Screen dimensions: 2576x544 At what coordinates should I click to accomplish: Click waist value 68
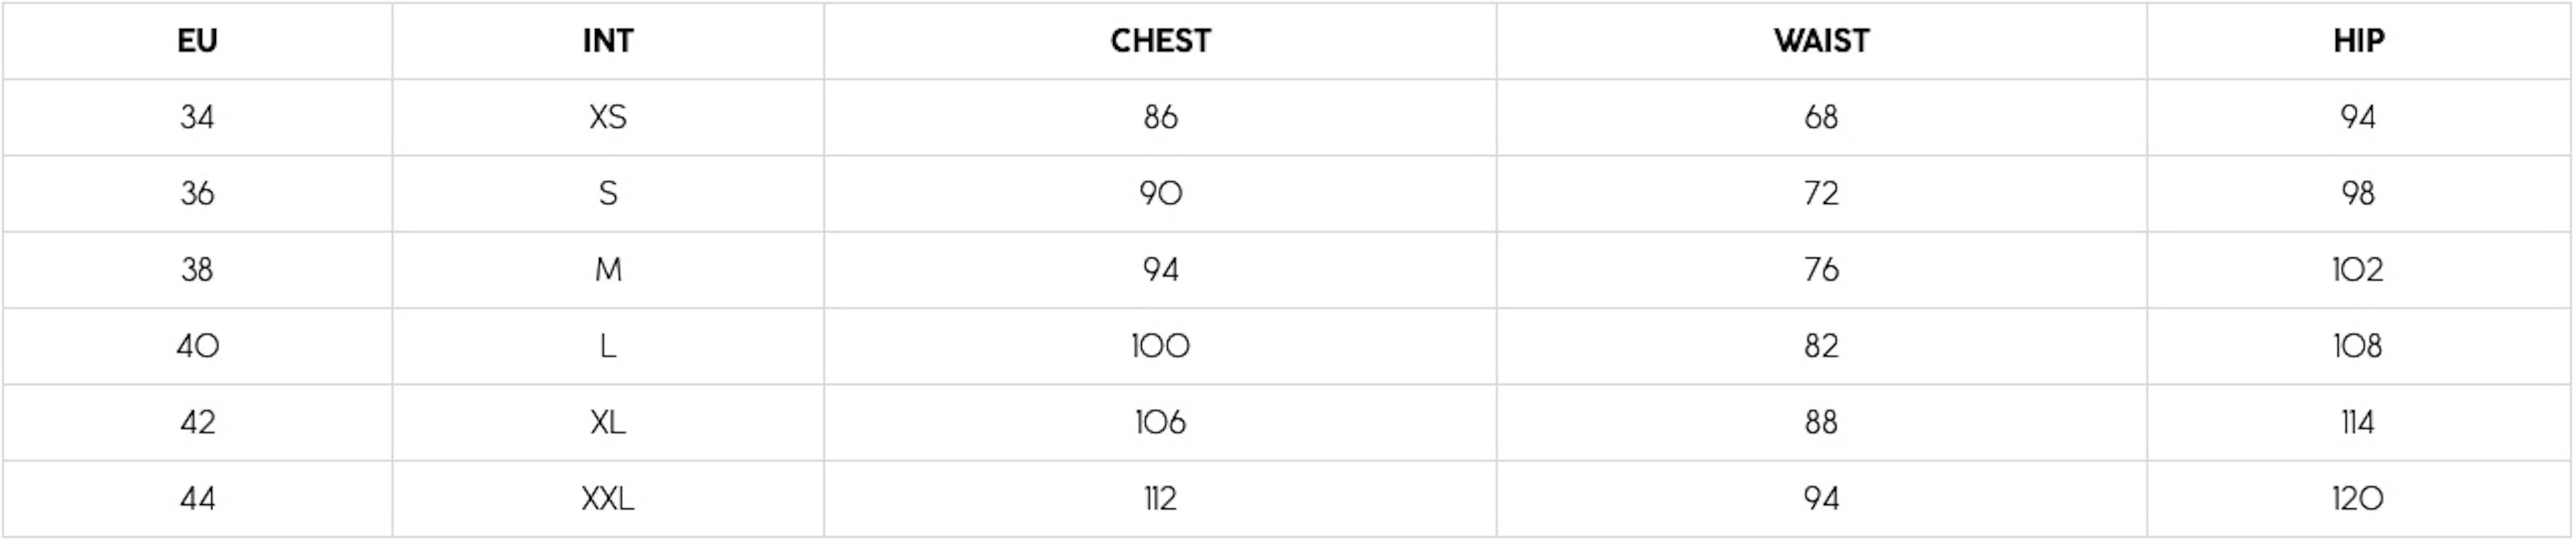tap(1821, 117)
